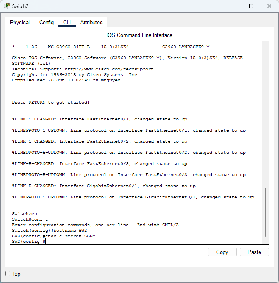
Task: Click the Packet Tracer icon in title bar
Action: [x=7, y=6]
